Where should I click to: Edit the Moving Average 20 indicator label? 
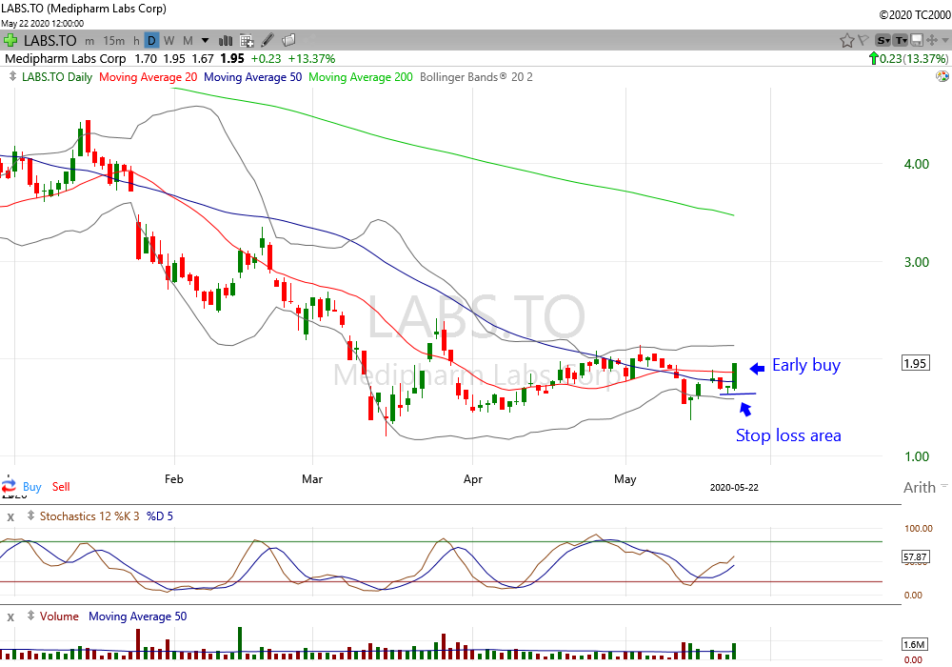point(148,77)
